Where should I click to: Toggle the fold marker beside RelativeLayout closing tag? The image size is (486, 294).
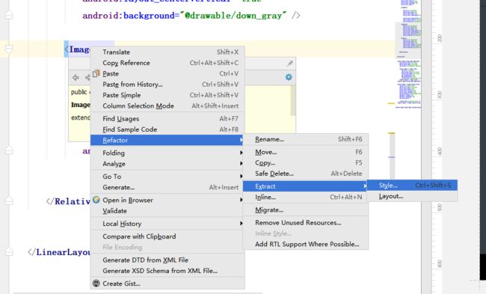9,200
